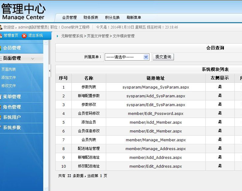The image size is (242, 191).
Task: Click the breadcrumb triangle arrow icon
Action: pyautogui.click(x=58, y=36)
